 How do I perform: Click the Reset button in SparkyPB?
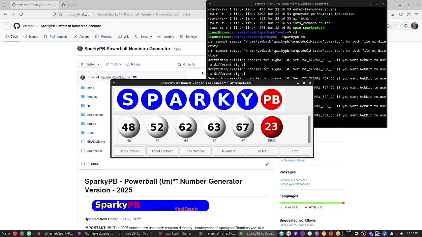pos(262,151)
